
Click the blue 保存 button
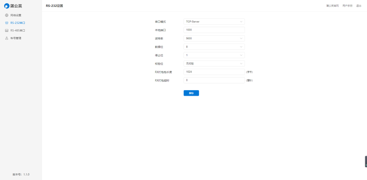191,93
